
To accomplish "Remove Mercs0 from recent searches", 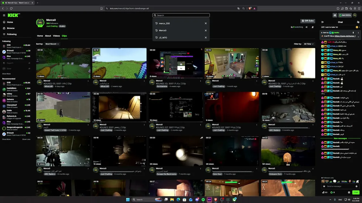I will [x=206, y=30].
